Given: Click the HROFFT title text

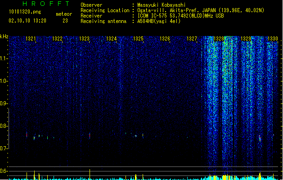Looking at the screenshot, I should [x=46, y=4].
